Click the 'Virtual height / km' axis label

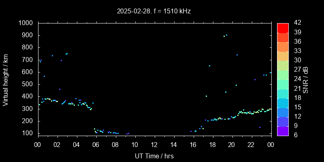click(x=6, y=79)
